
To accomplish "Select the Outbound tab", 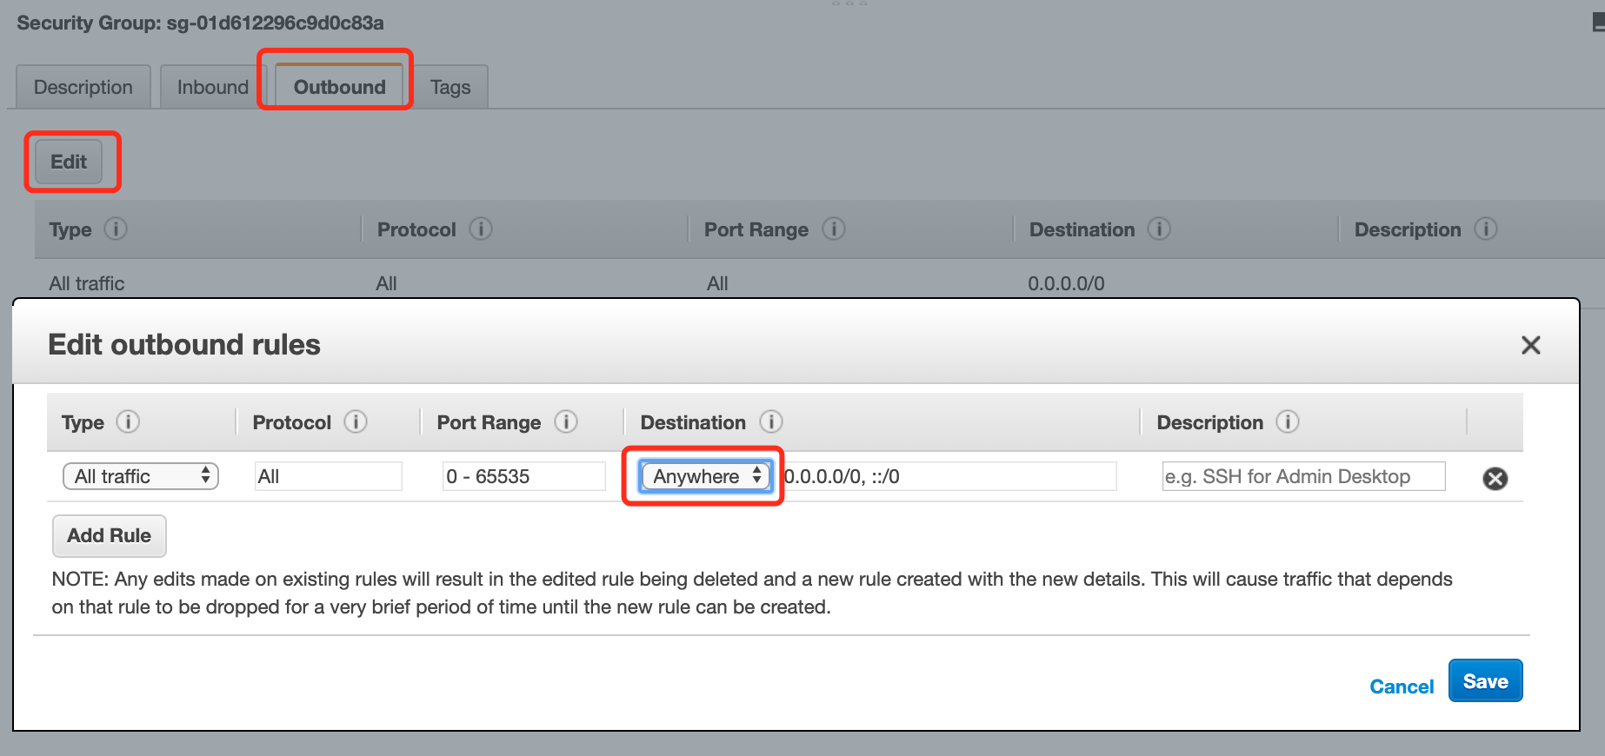I will click(339, 87).
